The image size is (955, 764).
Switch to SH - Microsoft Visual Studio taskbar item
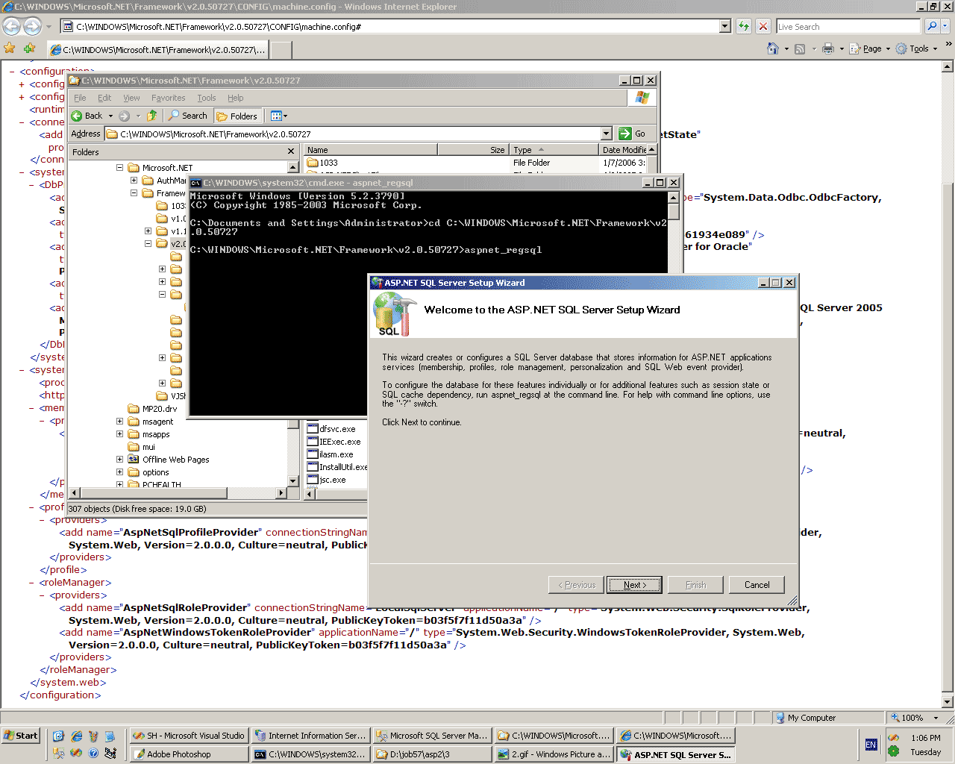(188, 736)
